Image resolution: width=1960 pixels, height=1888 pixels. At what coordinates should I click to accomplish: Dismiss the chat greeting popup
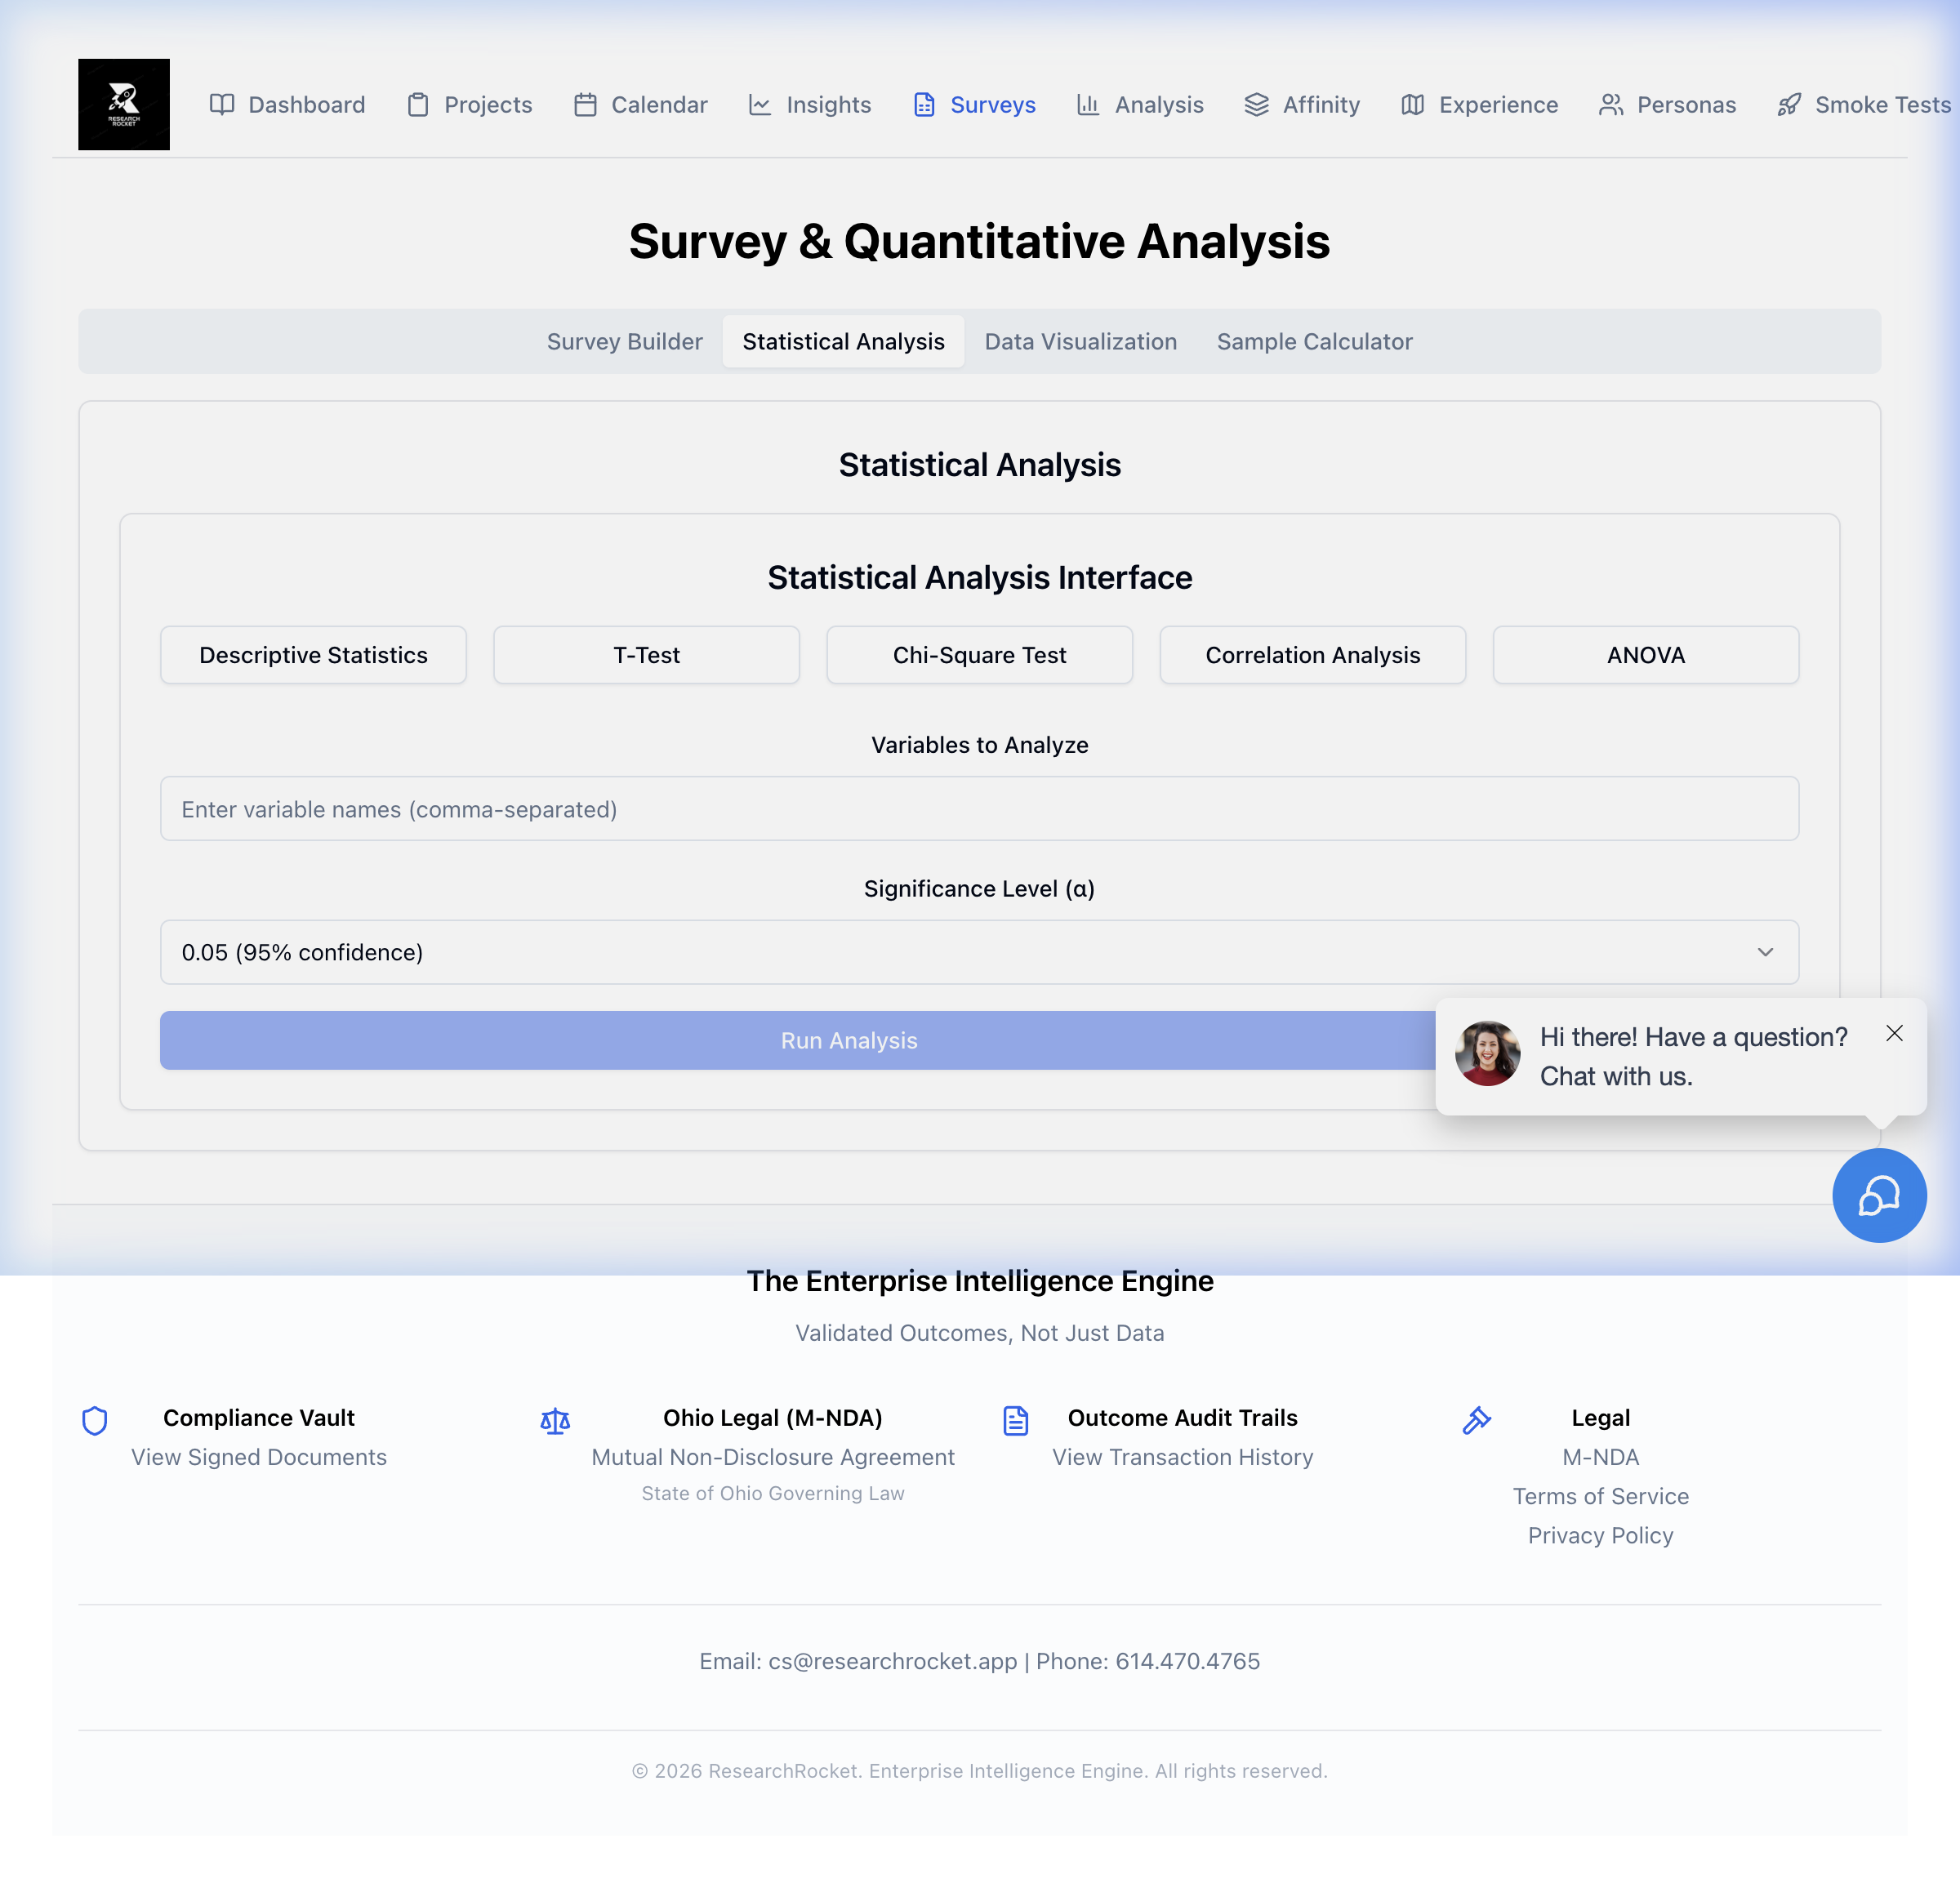tap(1894, 1033)
